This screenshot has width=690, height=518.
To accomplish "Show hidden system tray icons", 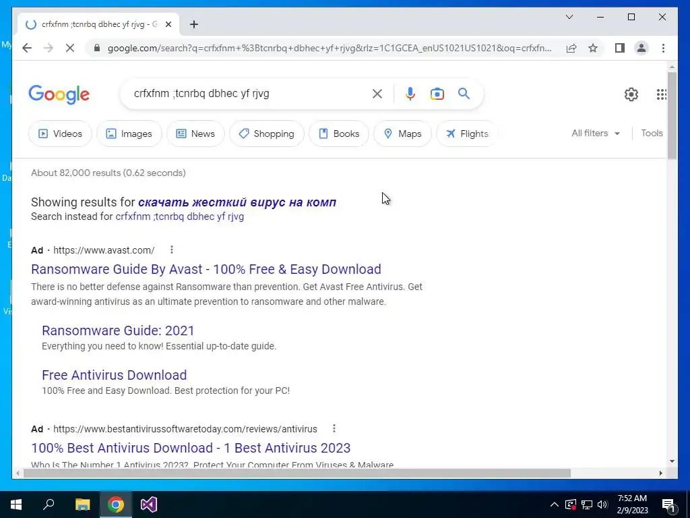I will [x=555, y=505].
